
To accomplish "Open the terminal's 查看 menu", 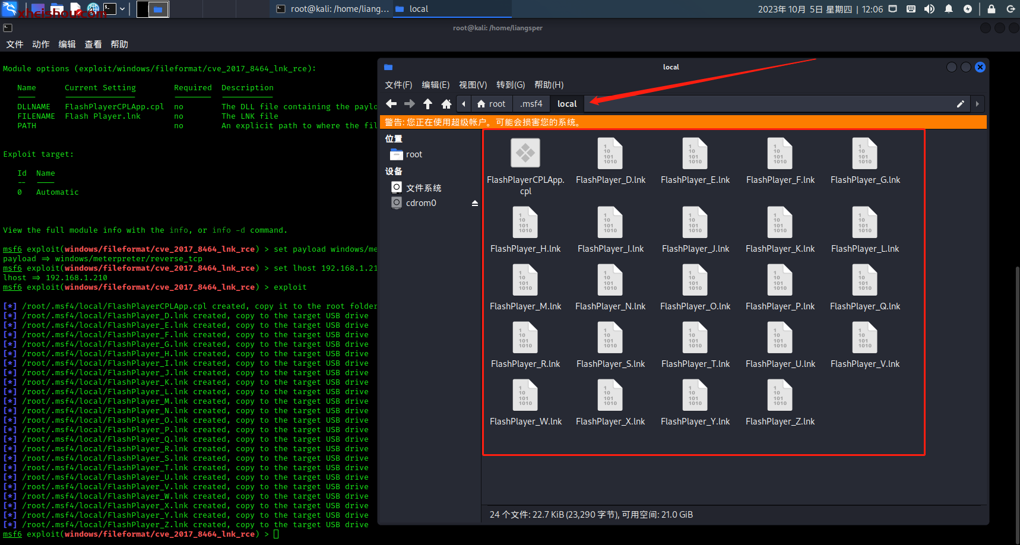I will 93,45.
